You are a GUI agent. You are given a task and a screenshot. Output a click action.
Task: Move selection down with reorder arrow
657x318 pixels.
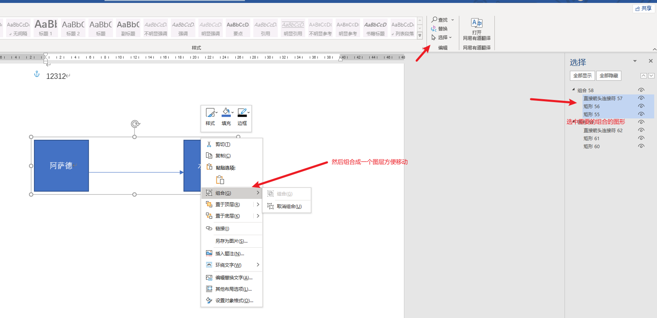tap(651, 76)
